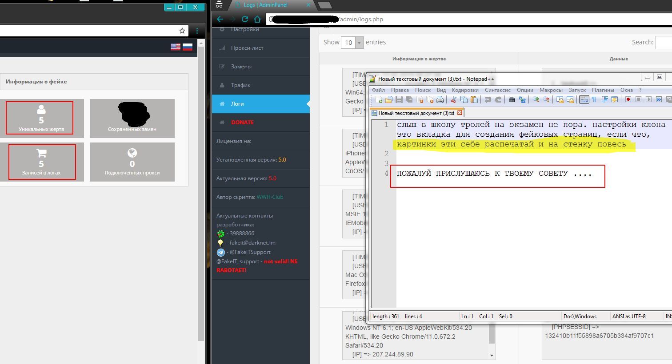Open the Вид menu in Notepad++

[x=441, y=90]
